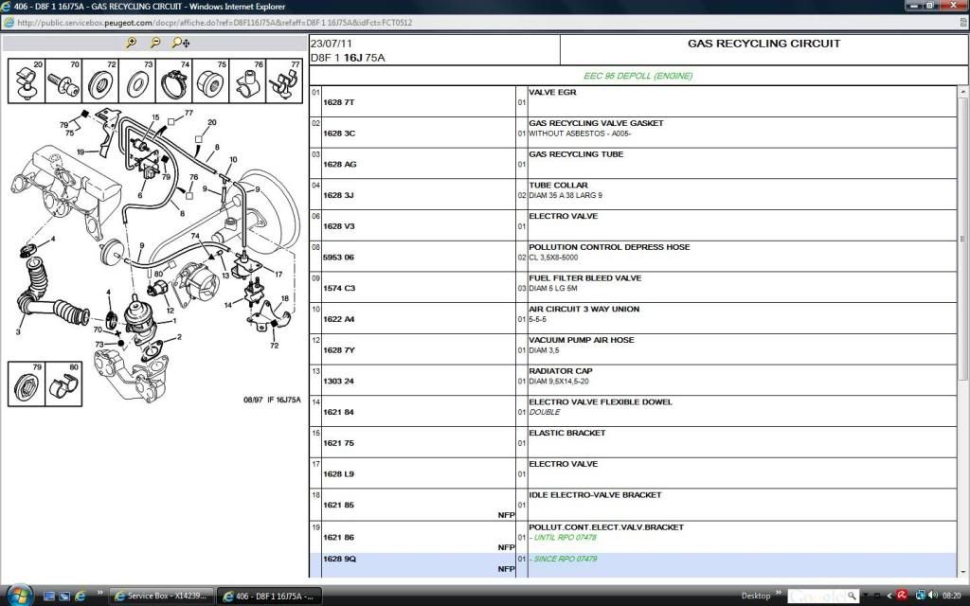This screenshot has width=970, height=606.
Task: Show hidden system tray icons
Action: click(x=889, y=597)
